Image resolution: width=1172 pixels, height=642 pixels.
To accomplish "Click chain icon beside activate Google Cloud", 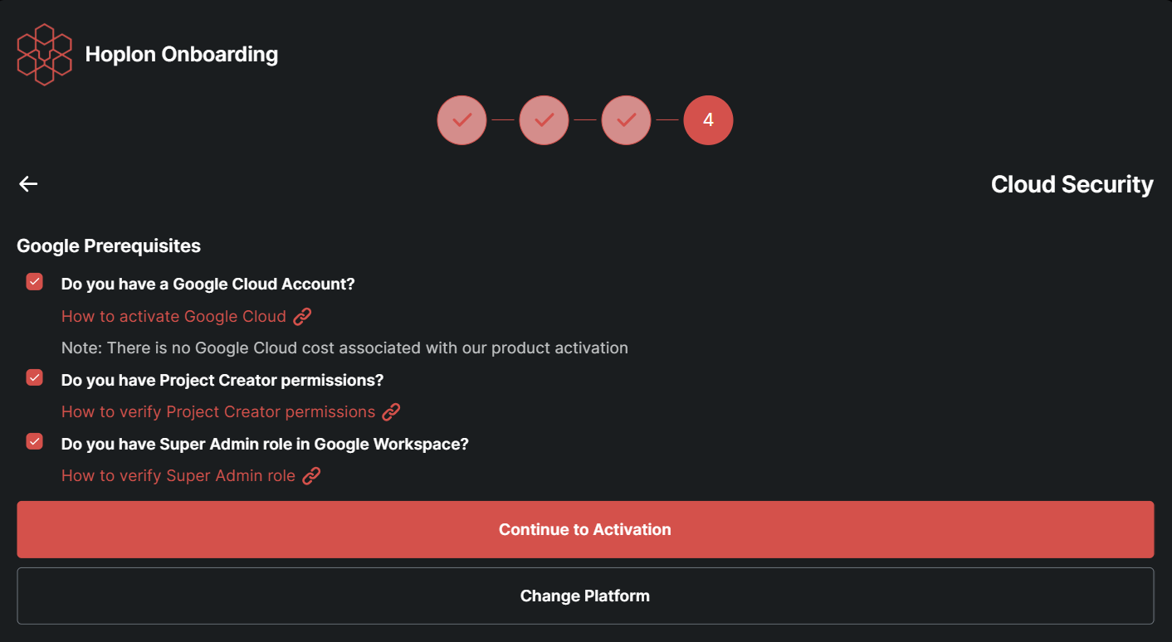I will coord(302,316).
